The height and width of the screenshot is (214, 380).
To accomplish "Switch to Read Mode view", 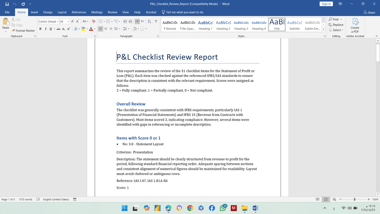I will (318, 199).
